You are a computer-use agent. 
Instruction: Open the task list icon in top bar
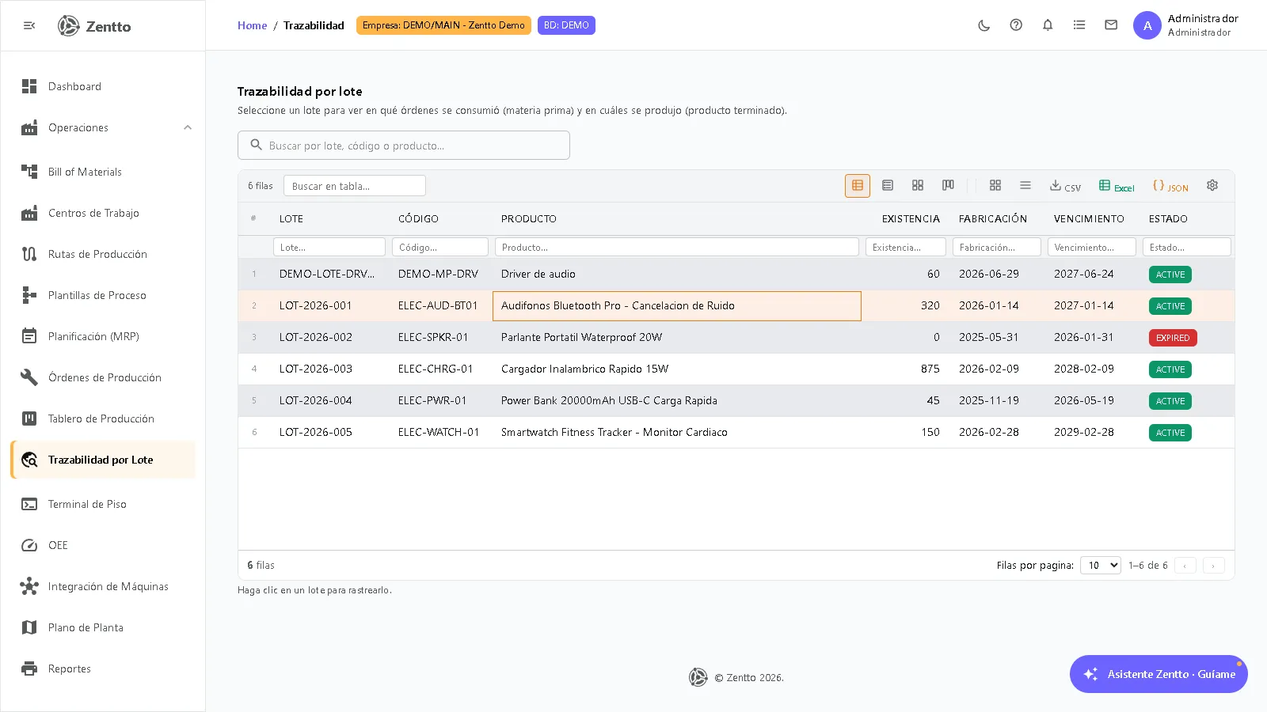1079,25
